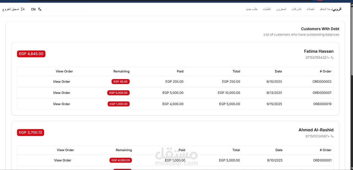
Task: Click the language translate icon
Action: click(40, 9)
